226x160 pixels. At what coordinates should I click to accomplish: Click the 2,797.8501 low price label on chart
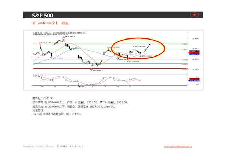coord(96,71)
